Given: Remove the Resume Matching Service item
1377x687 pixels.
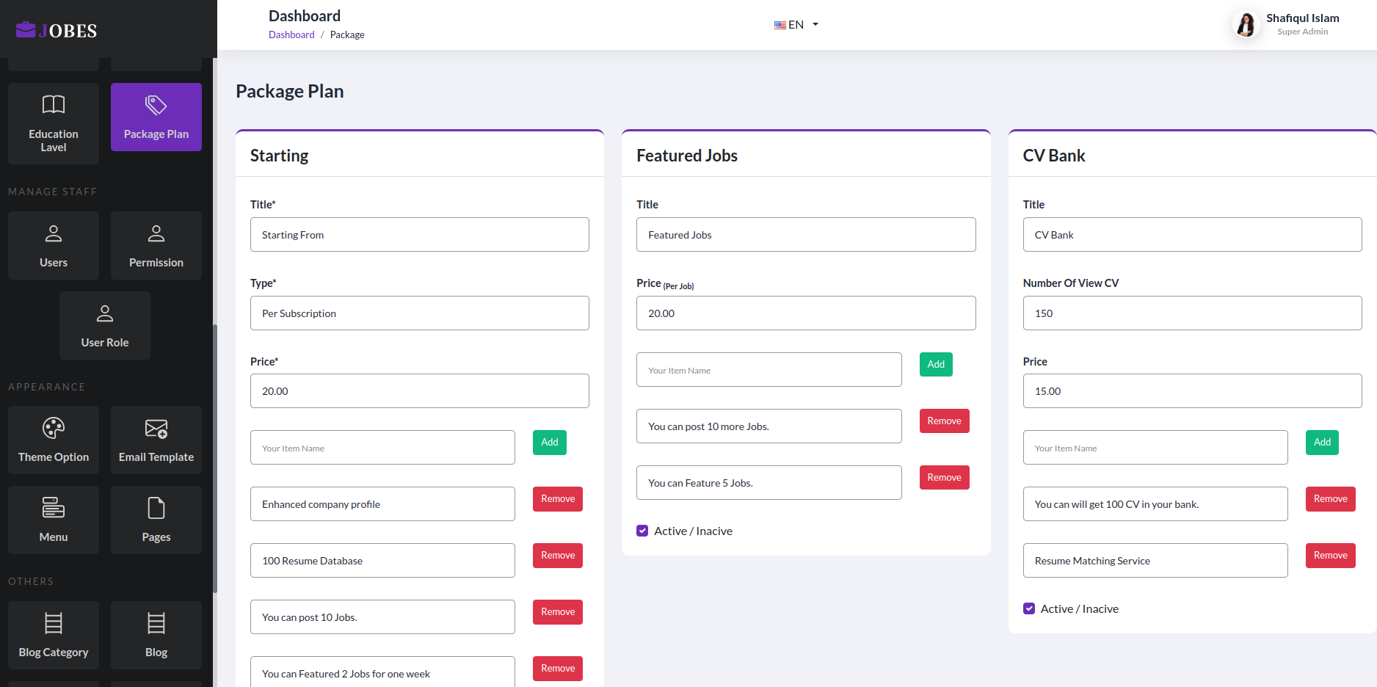Looking at the screenshot, I should [1331, 556].
